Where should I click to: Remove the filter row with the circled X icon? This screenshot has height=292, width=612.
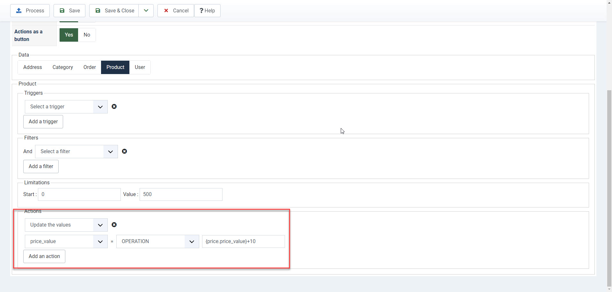pyautogui.click(x=124, y=151)
